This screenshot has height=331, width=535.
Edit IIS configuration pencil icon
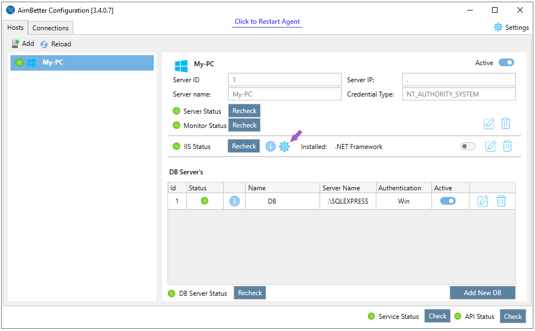pyautogui.click(x=490, y=146)
